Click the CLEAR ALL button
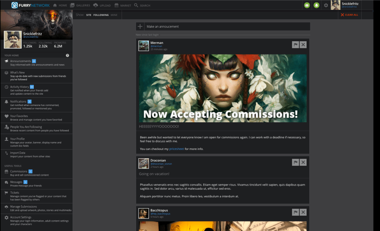This screenshot has height=231, width=380. pyautogui.click(x=349, y=14)
